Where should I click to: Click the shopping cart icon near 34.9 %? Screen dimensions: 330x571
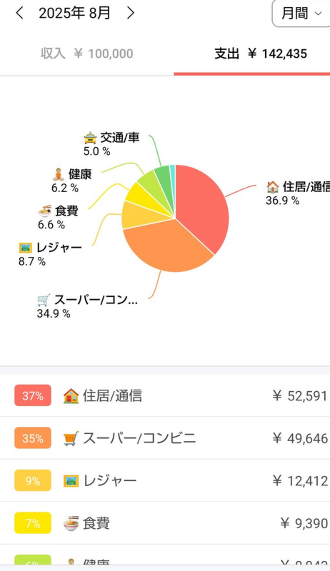coord(44,300)
